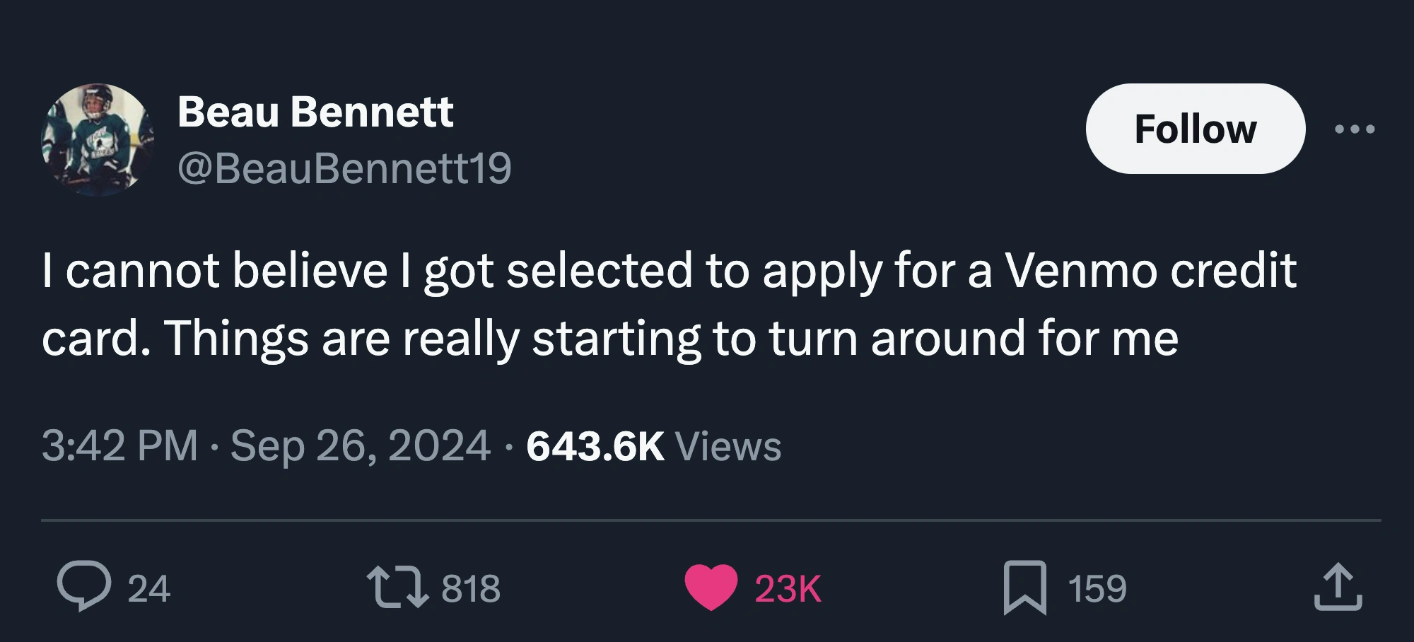This screenshot has height=642, width=1414.
Task: Click the 23K likes count
Action: pyautogui.click(x=788, y=588)
